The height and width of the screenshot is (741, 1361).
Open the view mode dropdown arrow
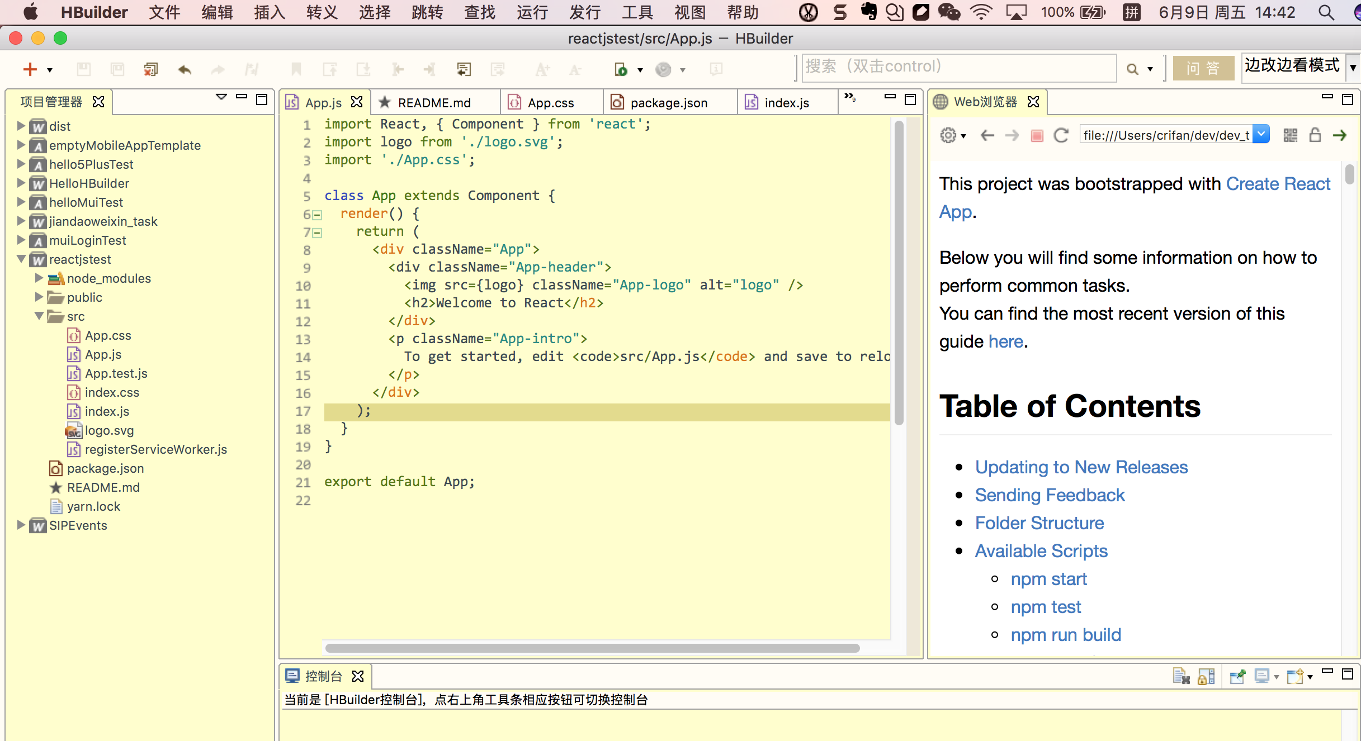(x=1353, y=68)
